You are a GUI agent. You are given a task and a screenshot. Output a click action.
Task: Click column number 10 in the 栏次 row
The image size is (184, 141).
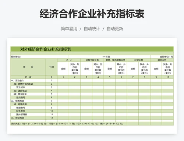coord(167,77)
